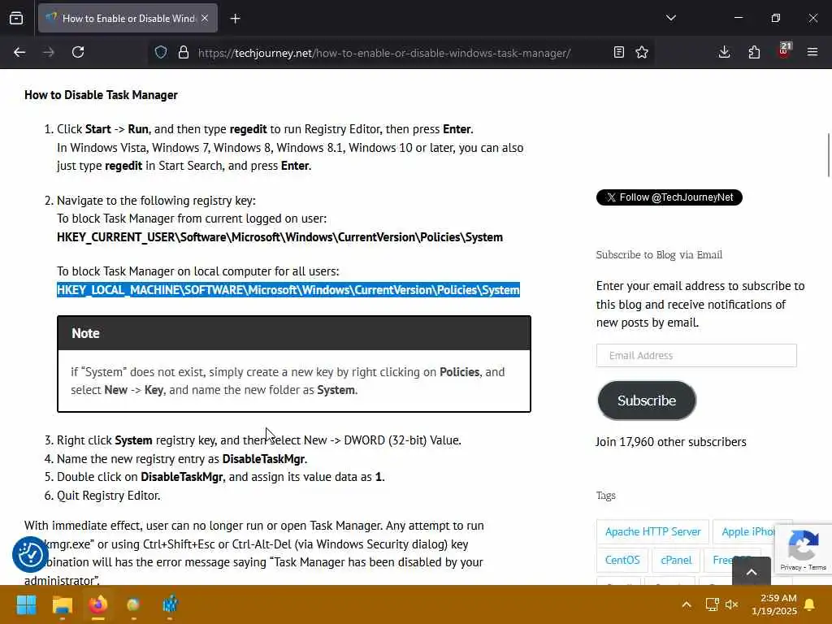Open the Windows Start menu
The height and width of the screenshot is (624, 832).
(x=26, y=604)
